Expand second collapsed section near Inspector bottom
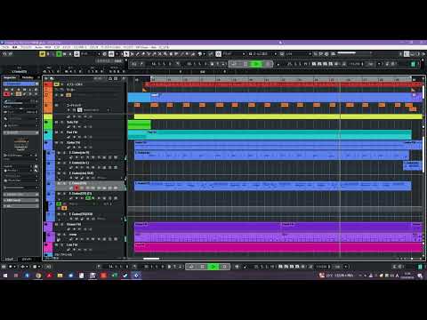This screenshot has width=427, height=320. point(20,200)
